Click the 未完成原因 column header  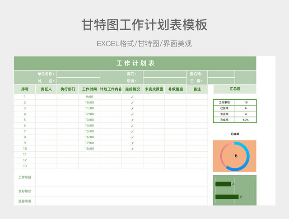[154, 89]
